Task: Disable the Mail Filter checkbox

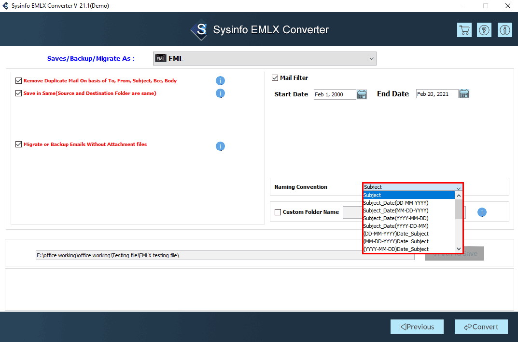Action: point(275,78)
